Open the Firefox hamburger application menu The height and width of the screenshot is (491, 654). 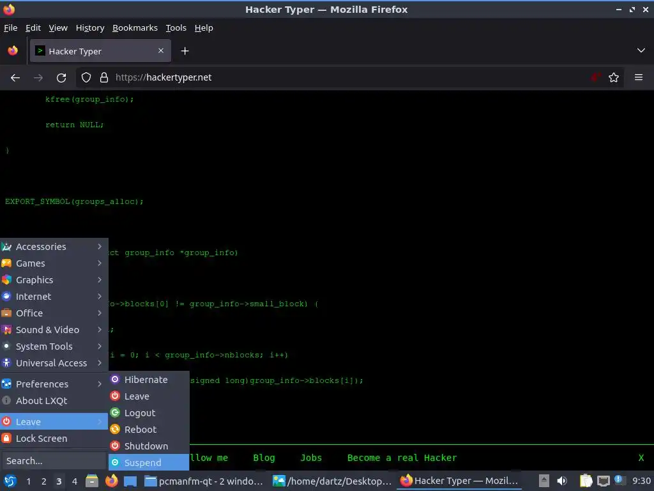639,77
